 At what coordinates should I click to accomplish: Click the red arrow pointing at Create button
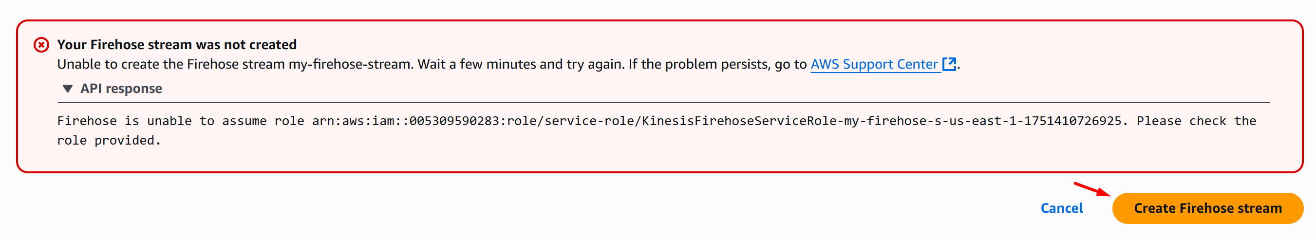pyautogui.click(x=1092, y=189)
